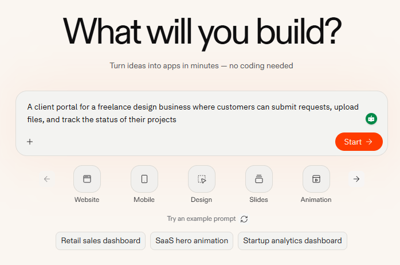Click the 'Website' text label
The image size is (400, 265).
(x=87, y=200)
